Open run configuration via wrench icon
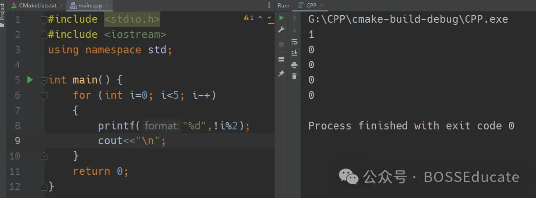This screenshot has height=198, width=536. point(282,30)
